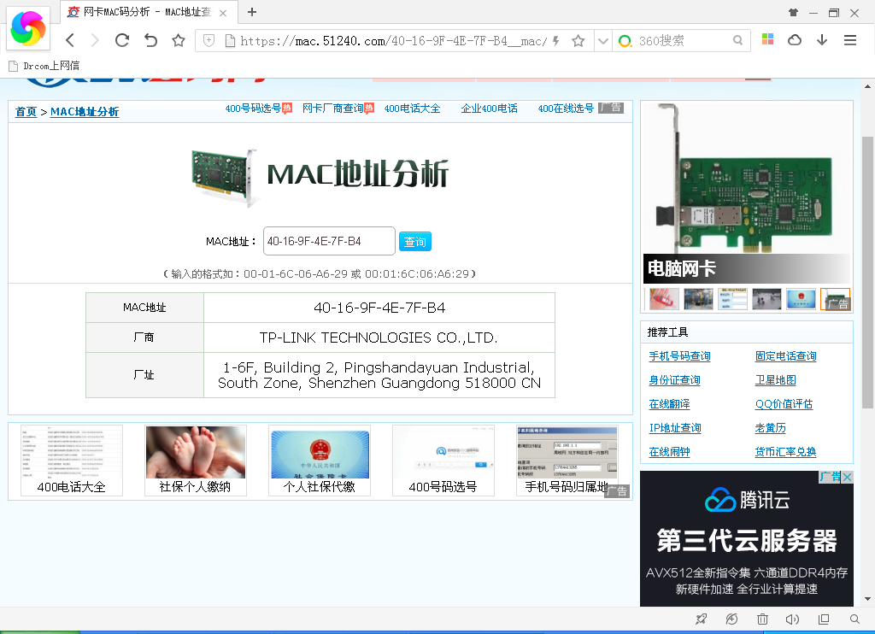This screenshot has height=634, width=875.
Task: Open the 400电话大全 top link
Action: 413,109
